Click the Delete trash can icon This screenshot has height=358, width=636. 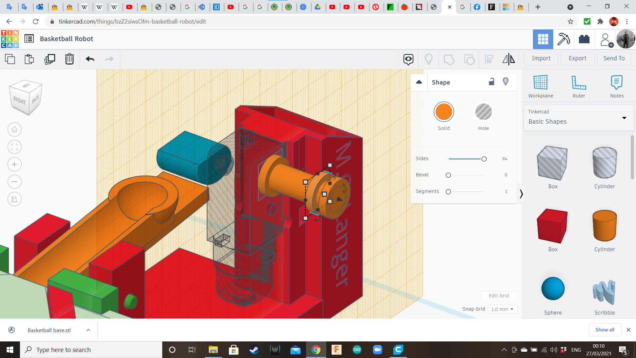69,59
